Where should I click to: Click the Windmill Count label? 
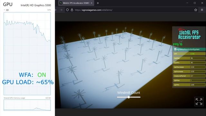[129, 92]
